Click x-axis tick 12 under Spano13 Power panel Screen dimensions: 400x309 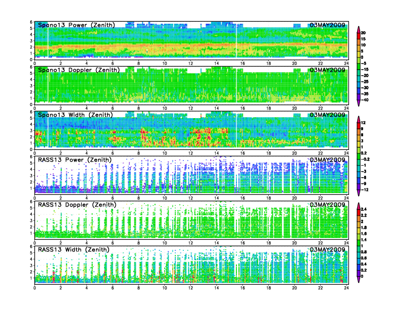click(190, 63)
